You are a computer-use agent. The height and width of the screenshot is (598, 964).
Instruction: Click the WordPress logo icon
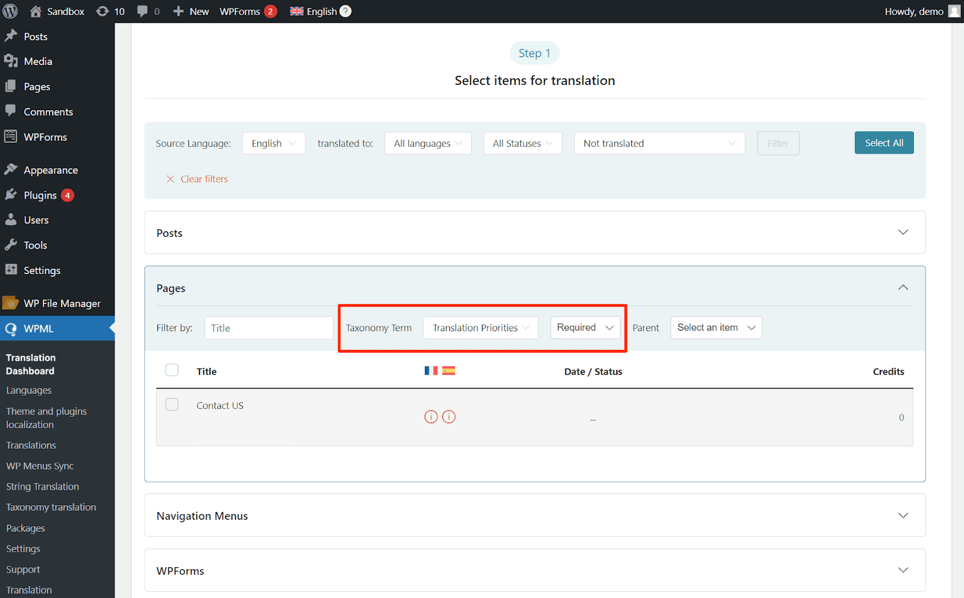point(10,11)
